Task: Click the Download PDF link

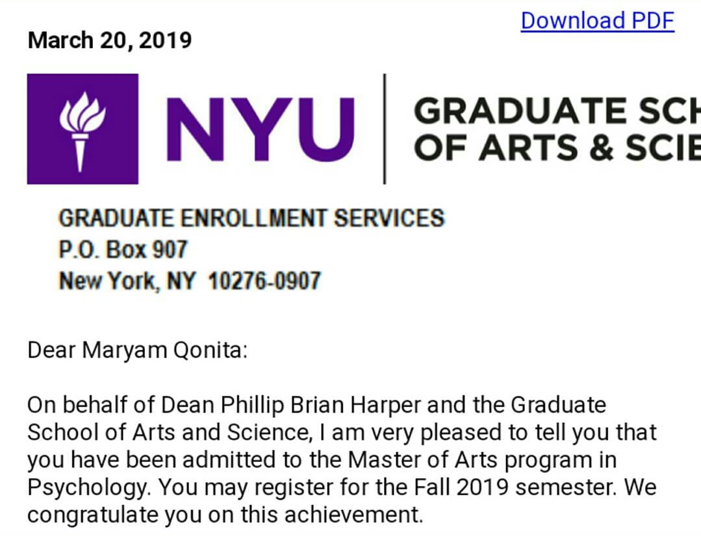Action: (x=597, y=21)
